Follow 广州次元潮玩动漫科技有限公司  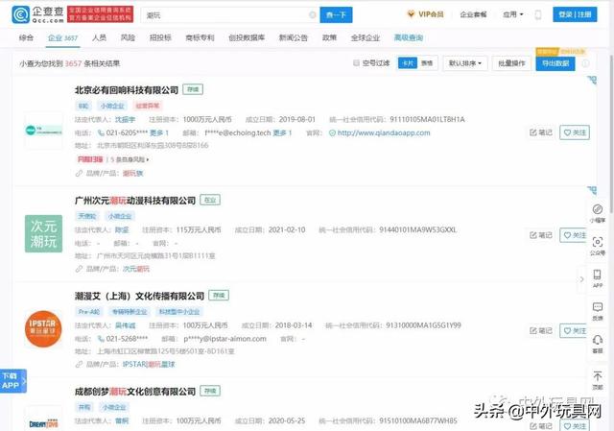575,235
